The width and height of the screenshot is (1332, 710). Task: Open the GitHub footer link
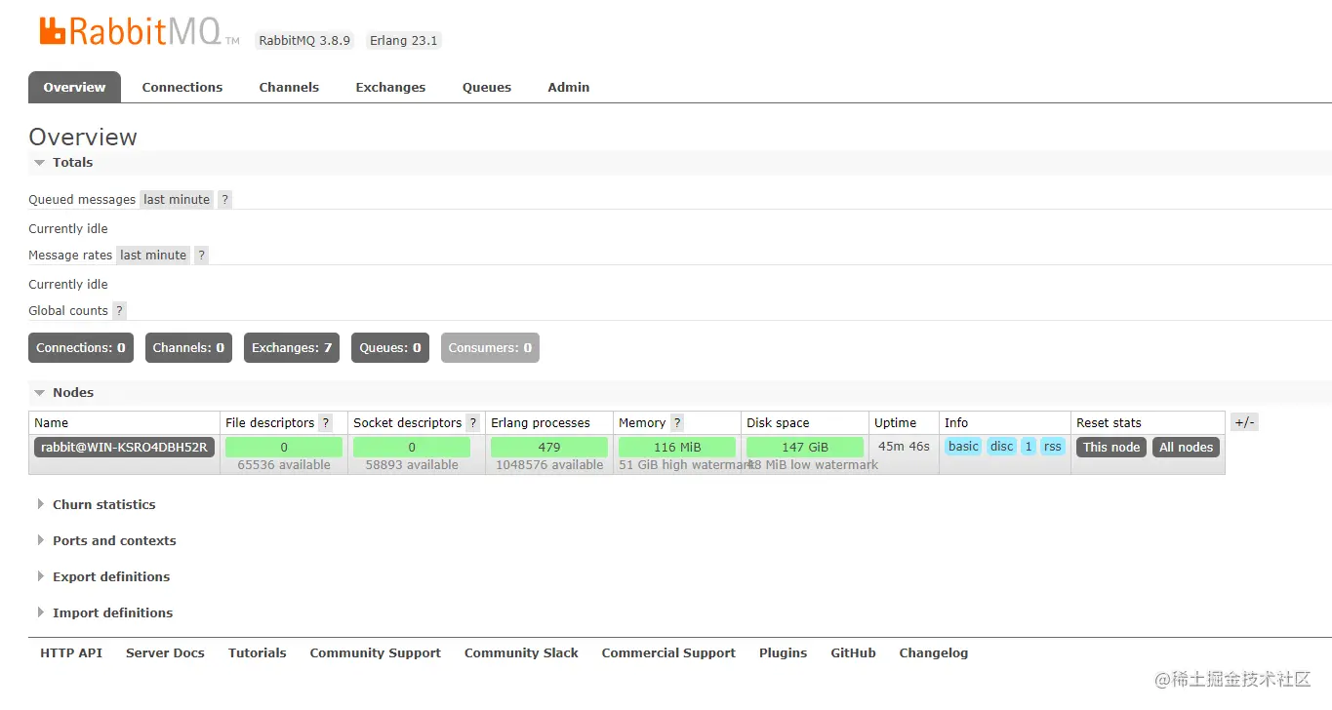(x=853, y=653)
